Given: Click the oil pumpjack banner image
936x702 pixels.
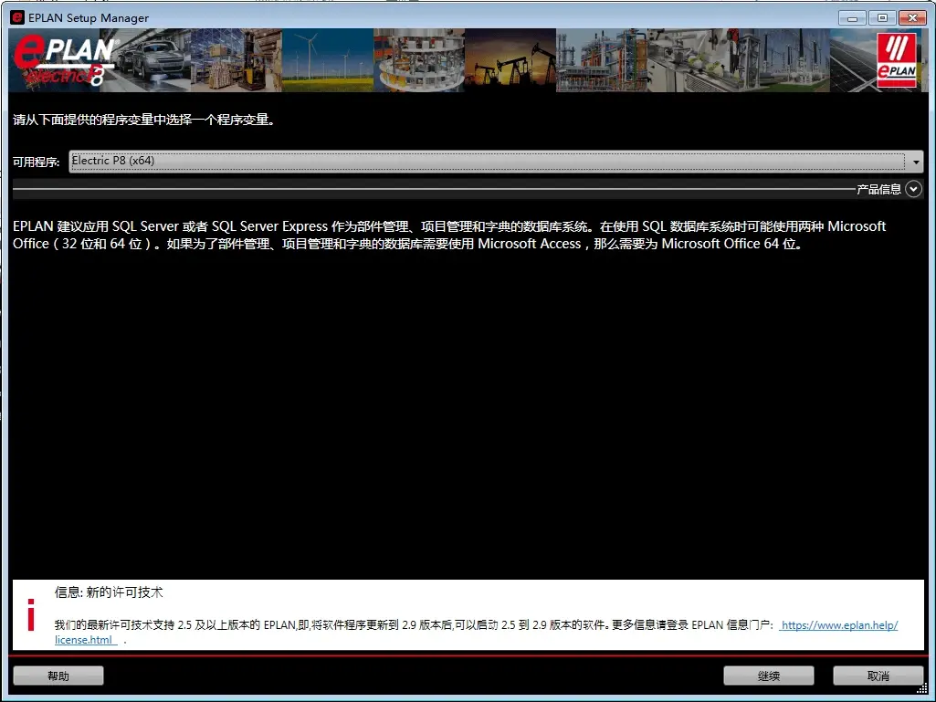Looking at the screenshot, I should point(510,60).
